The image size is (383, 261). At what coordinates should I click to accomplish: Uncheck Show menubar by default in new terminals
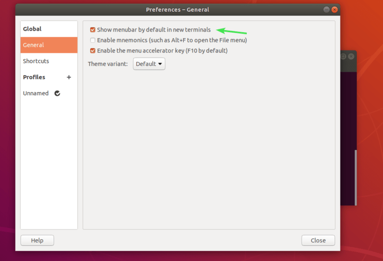93,30
